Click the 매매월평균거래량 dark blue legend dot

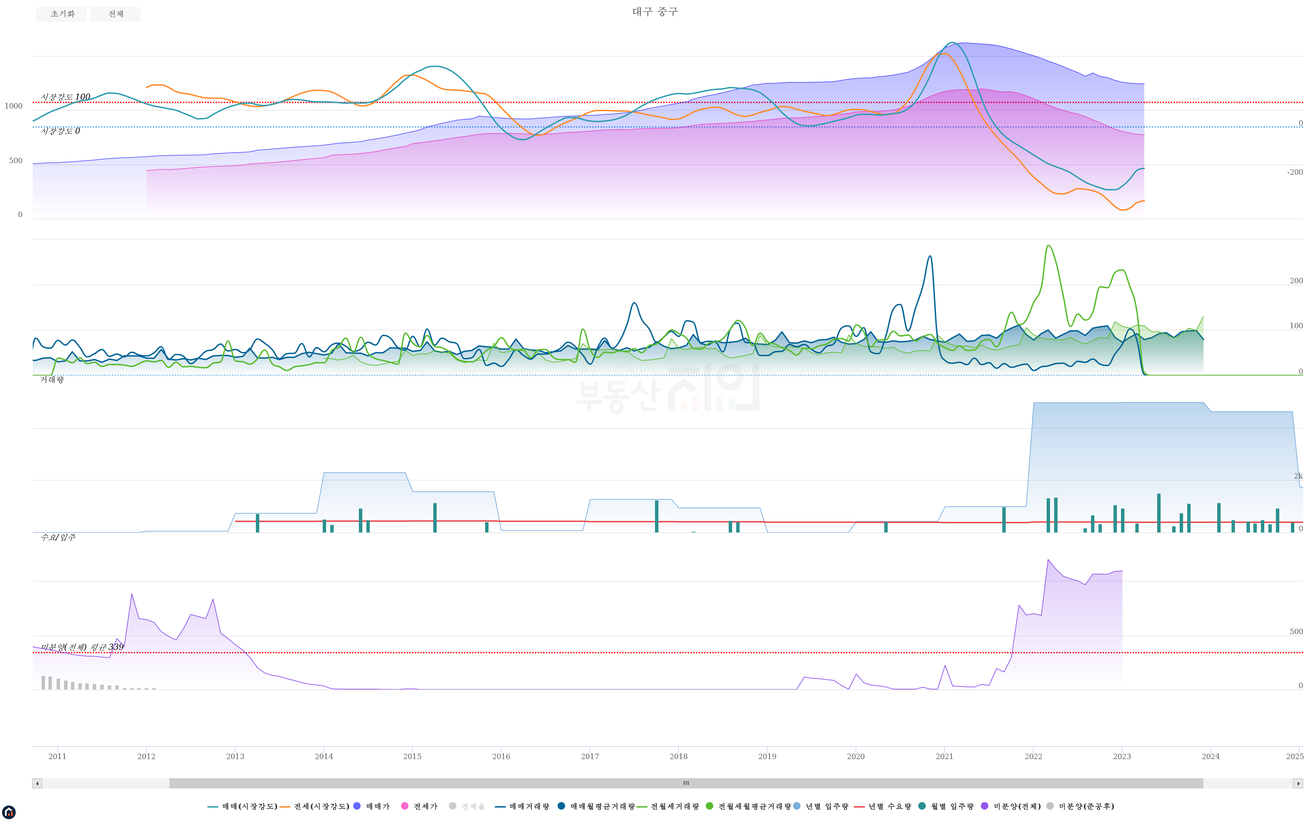pyautogui.click(x=562, y=806)
